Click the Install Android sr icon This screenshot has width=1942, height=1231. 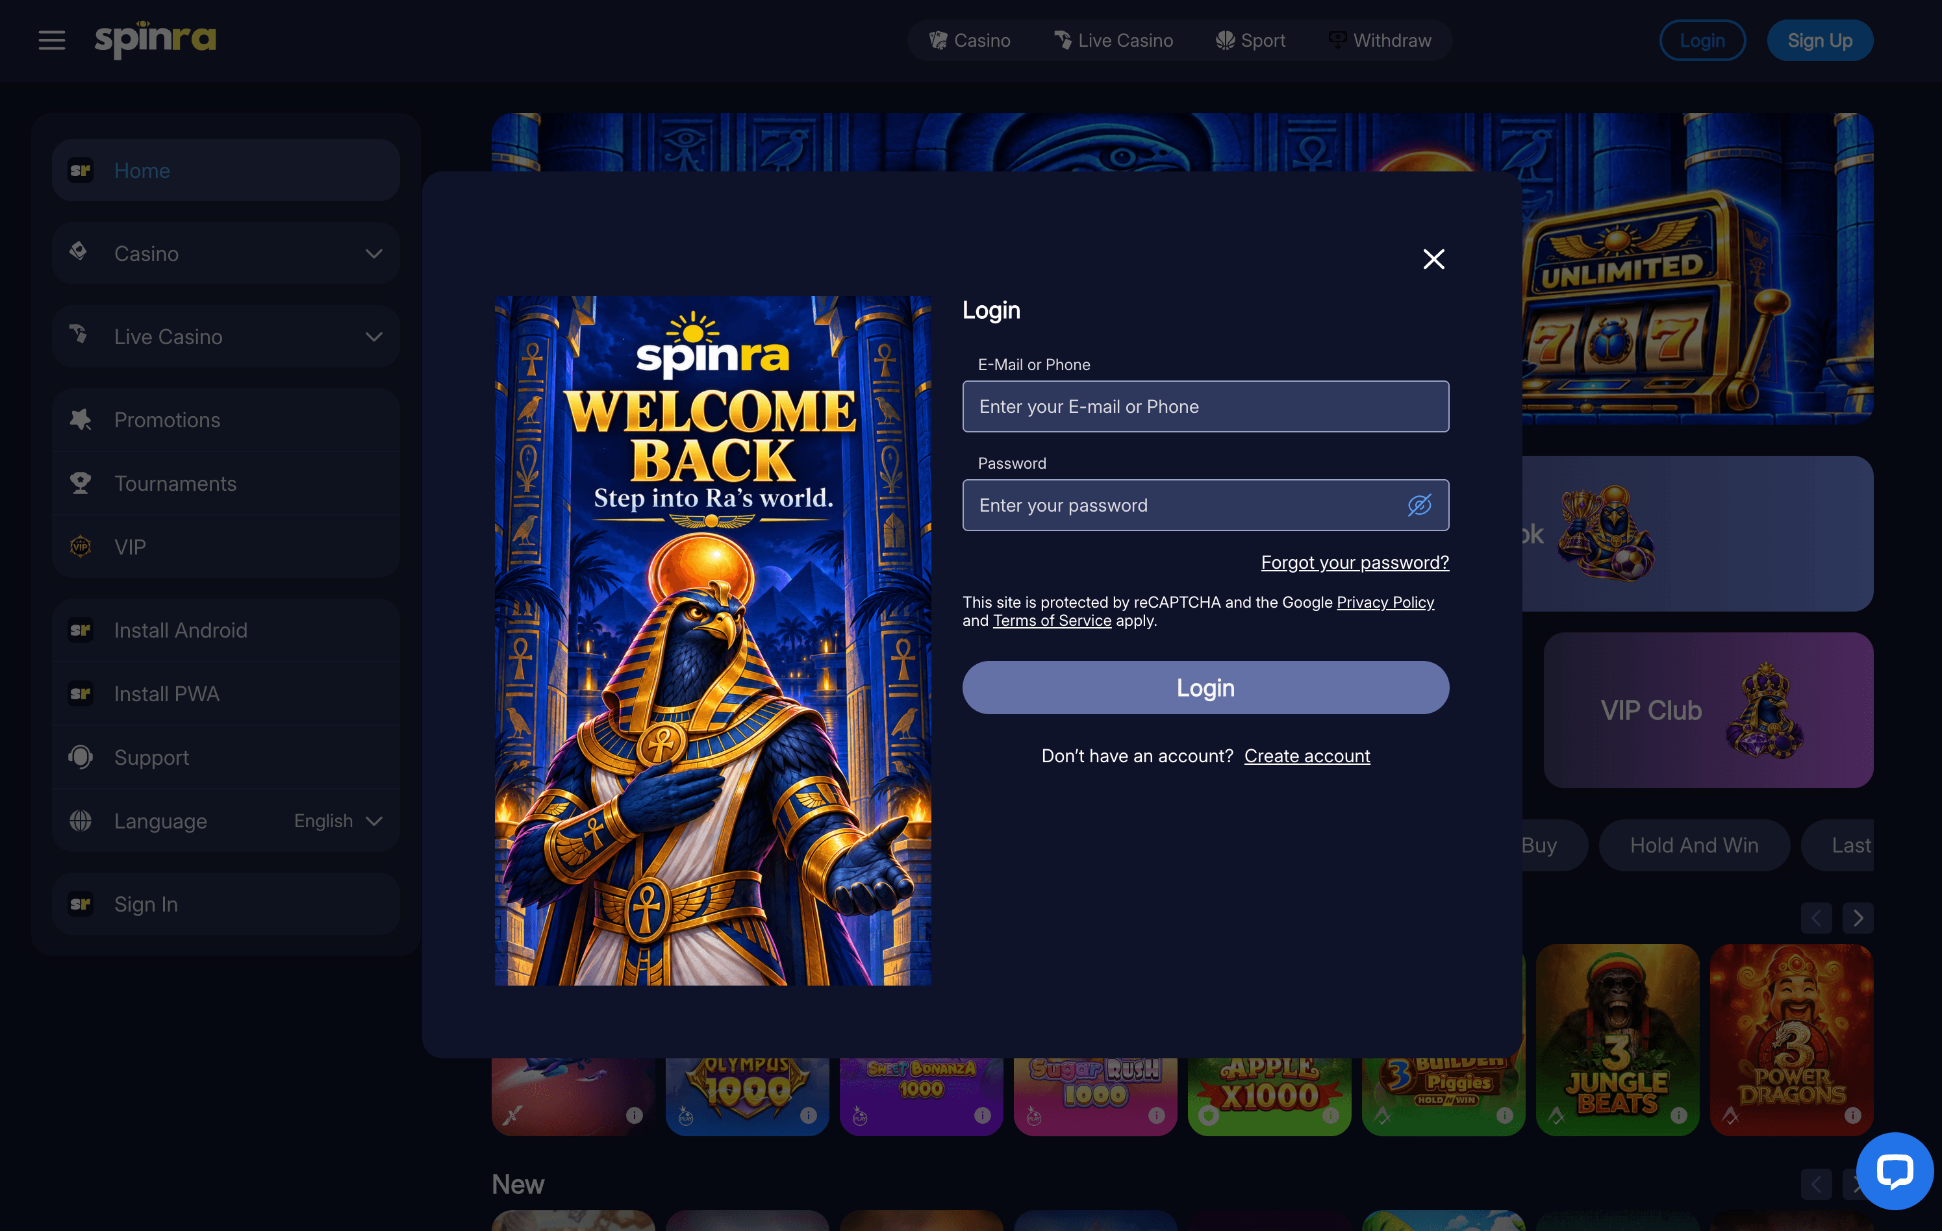point(80,630)
